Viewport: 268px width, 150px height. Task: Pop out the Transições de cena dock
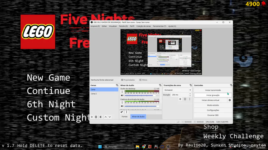[191, 85]
